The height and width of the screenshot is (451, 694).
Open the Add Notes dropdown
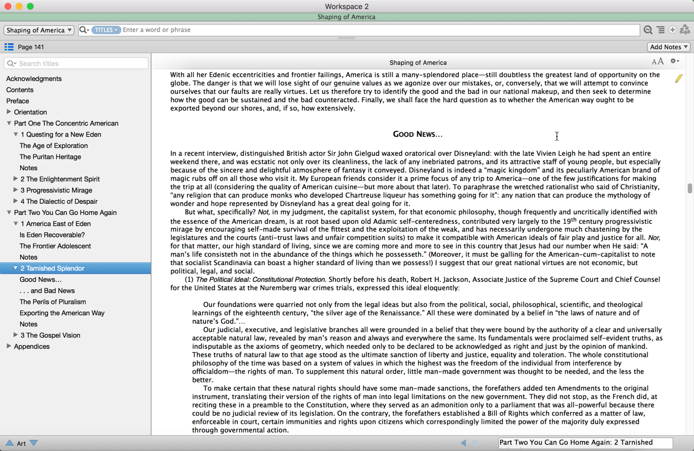point(668,47)
